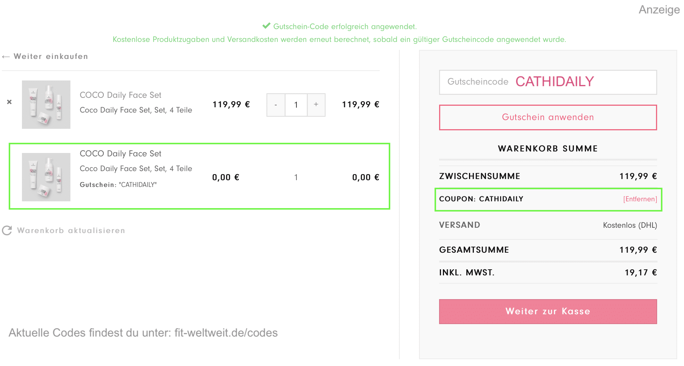Decrease quantity with the minus button
684x366 pixels.
click(276, 105)
